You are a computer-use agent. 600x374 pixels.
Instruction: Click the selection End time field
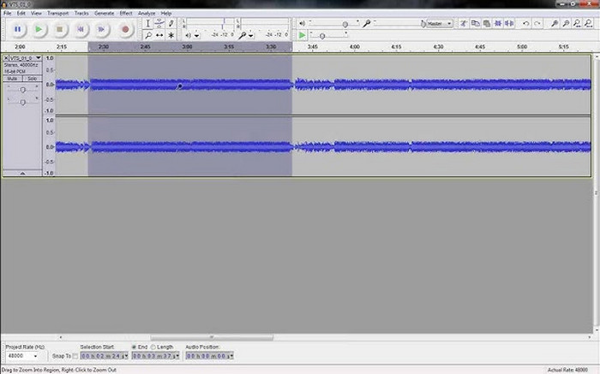point(156,356)
